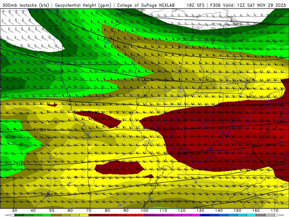Click the 40 value on the color scale
The image size is (289, 217).
(x=33, y=210)
